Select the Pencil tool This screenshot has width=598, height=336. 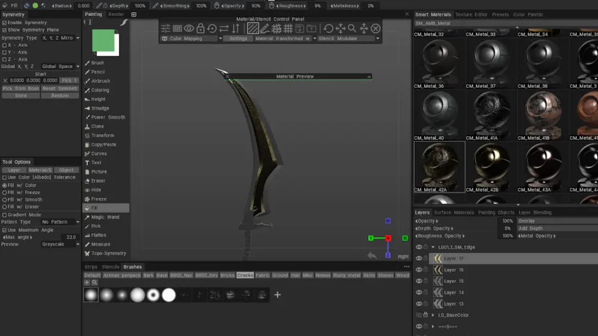tap(98, 72)
